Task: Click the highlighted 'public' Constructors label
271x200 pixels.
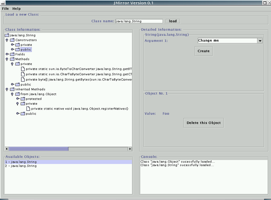Action: click(26, 49)
